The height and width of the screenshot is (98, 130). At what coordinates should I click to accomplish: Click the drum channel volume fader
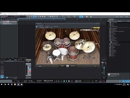pyautogui.click(x=28, y=68)
